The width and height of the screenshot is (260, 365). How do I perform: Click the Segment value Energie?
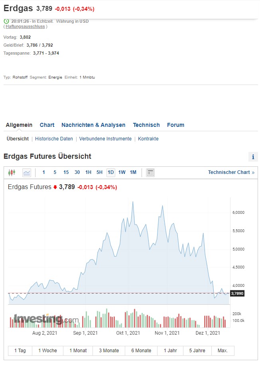pos(55,77)
